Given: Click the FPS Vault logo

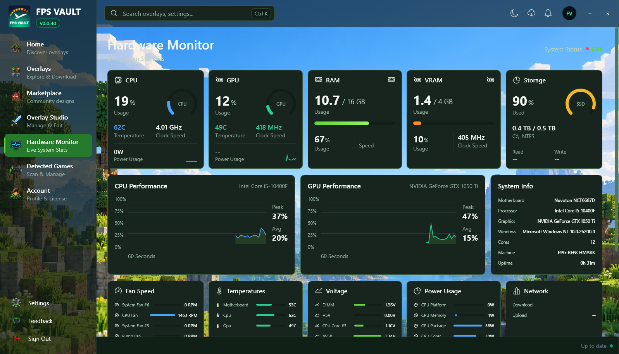Looking at the screenshot, I should pyautogui.click(x=19, y=17).
